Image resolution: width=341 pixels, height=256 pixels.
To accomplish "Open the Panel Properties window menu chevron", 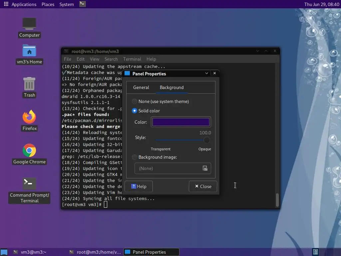I will click(206, 73).
